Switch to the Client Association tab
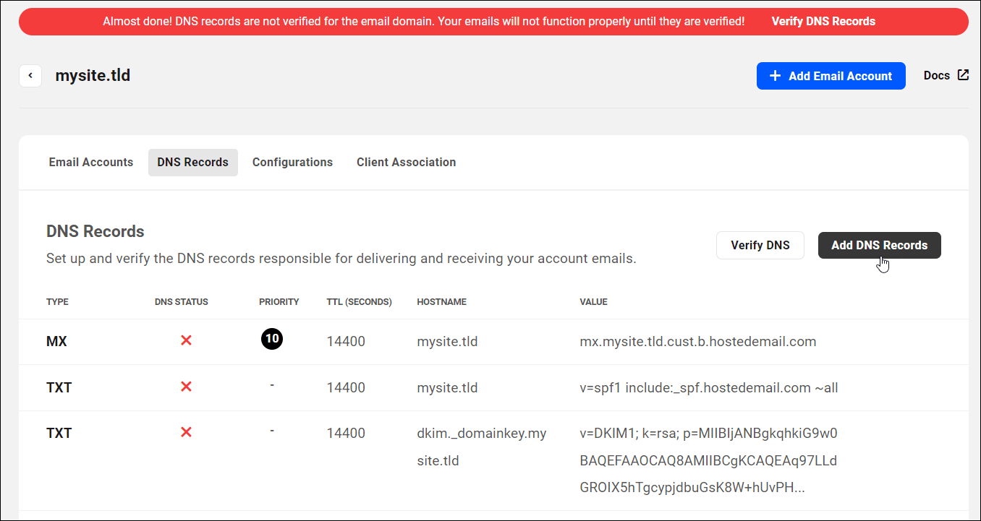 [x=406, y=162]
